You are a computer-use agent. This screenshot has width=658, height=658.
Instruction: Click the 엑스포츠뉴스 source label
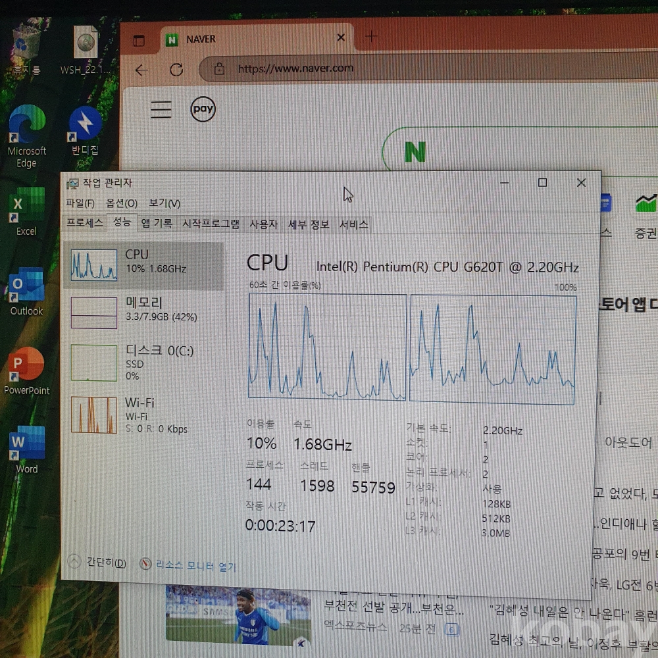click(355, 627)
